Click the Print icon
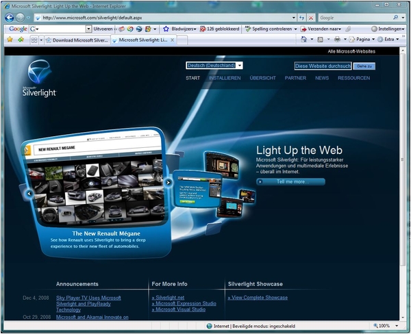The height and width of the screenshot is (334, 411). coord(337,39)
